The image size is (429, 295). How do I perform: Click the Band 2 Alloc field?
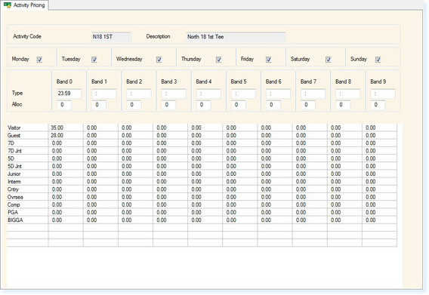(134, 105)
